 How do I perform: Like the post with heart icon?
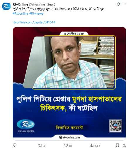[x=66, y=145]
